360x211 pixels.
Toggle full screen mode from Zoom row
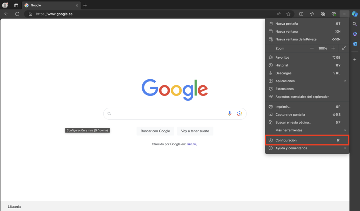pos(343,48)
